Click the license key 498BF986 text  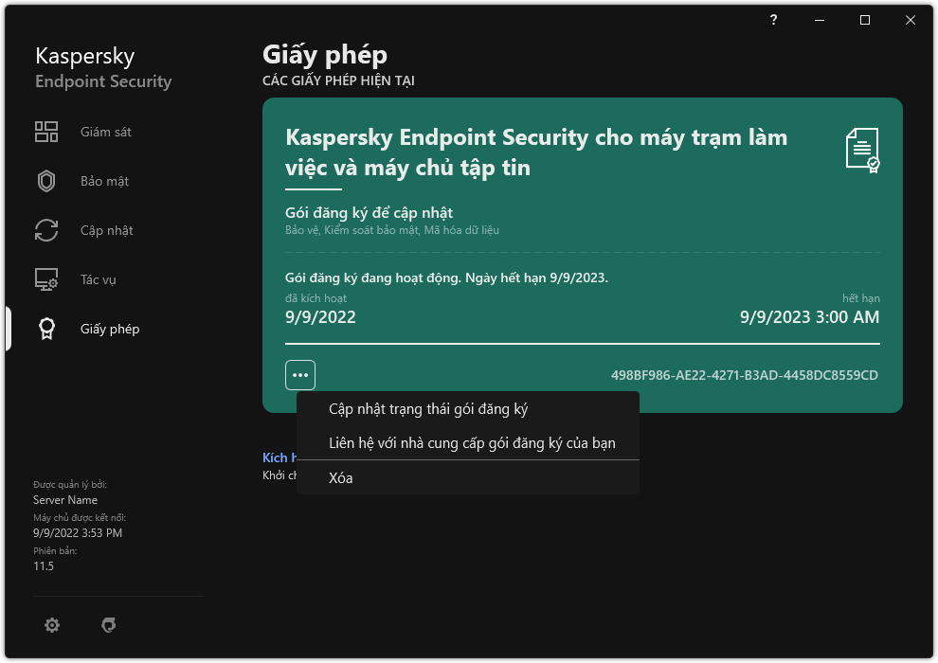[745, 375]
